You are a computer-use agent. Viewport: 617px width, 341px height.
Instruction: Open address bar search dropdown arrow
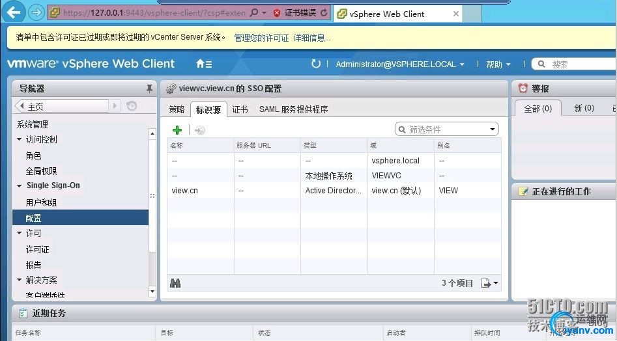(264, 13)
